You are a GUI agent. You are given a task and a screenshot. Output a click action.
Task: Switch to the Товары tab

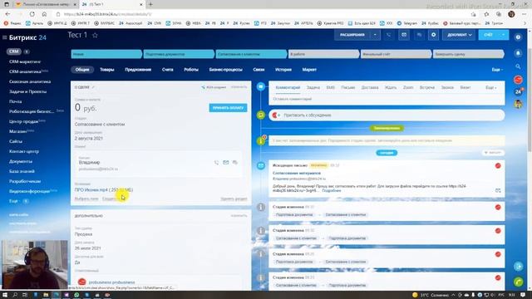tap(107, 70)
